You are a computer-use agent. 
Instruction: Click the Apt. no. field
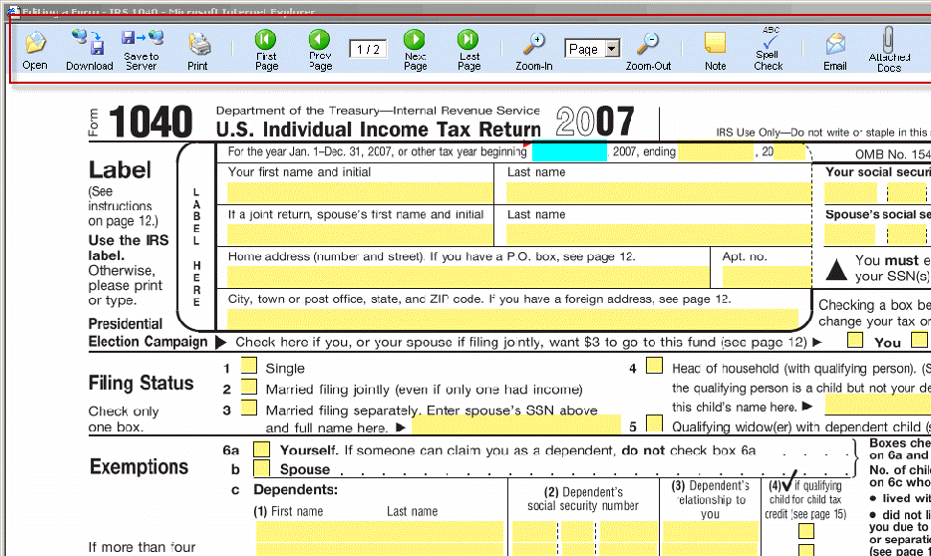pos(767,277)
